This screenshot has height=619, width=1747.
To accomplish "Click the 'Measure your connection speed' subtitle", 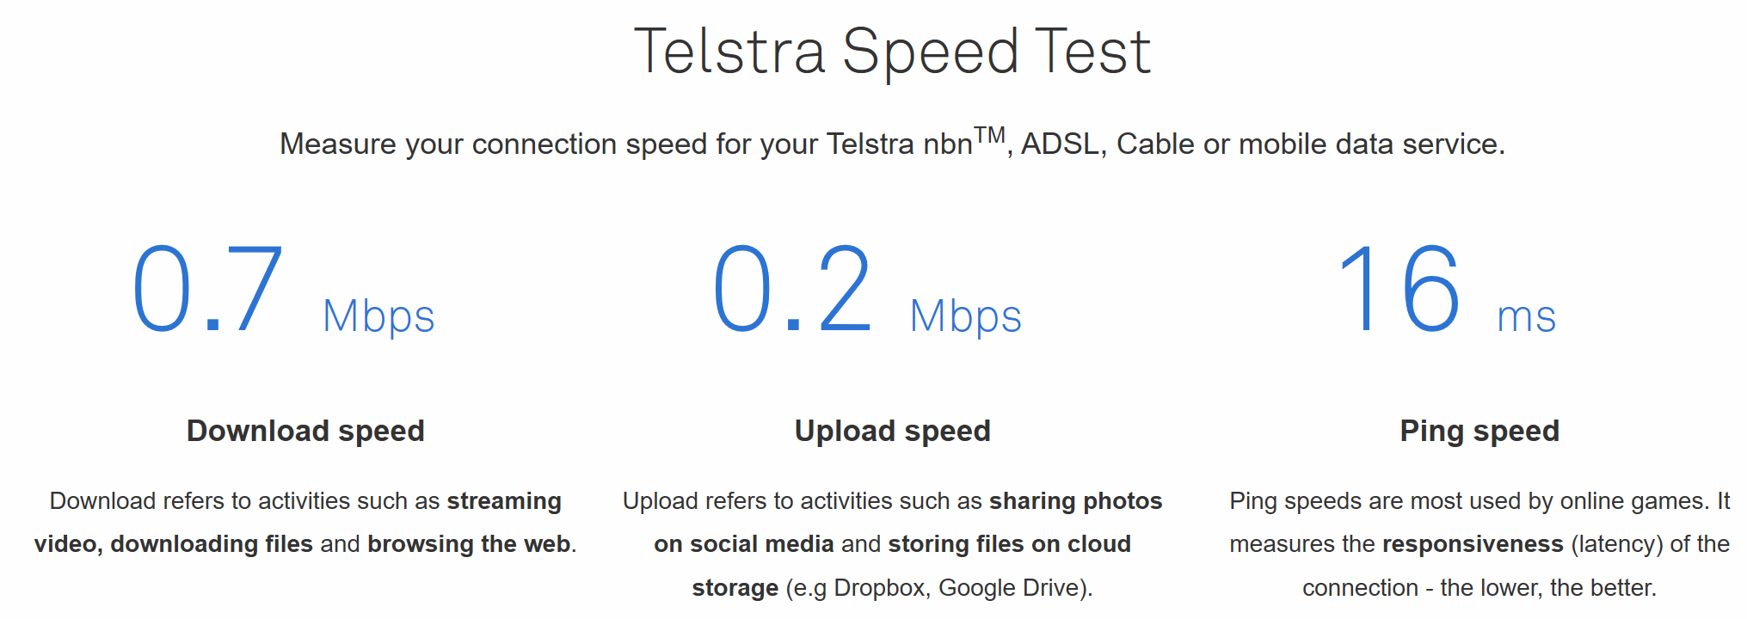I will tap(892, 144).
